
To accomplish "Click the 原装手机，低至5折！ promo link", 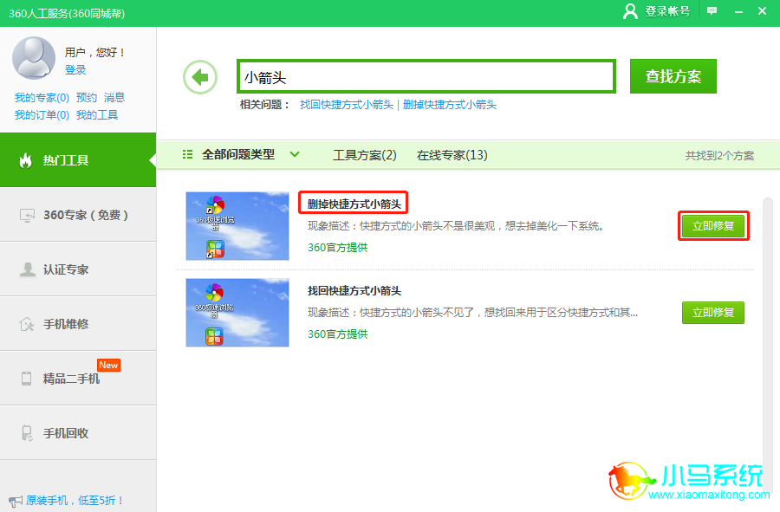I will tap(75, 500).
